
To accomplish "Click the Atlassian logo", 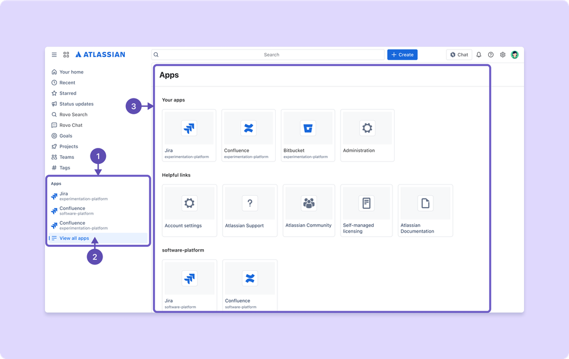I will coord(100,55).
